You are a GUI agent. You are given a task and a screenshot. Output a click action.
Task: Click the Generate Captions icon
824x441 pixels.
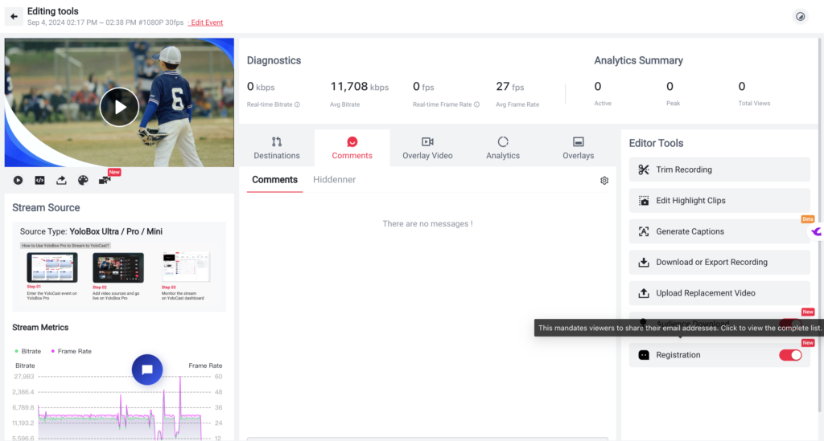[x=644, y=231]
